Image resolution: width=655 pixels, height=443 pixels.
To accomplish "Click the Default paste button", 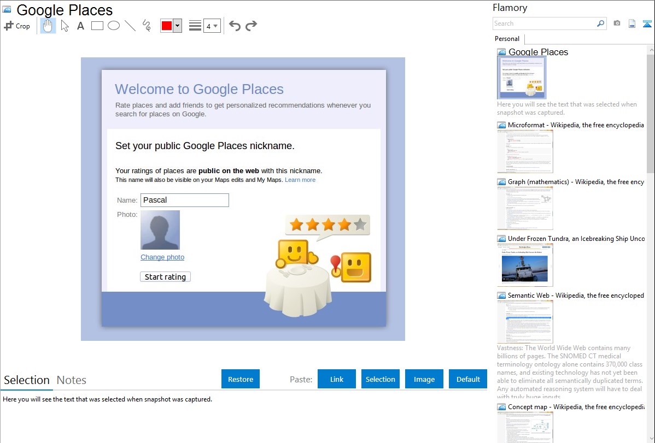I will (x=468, y=379).
